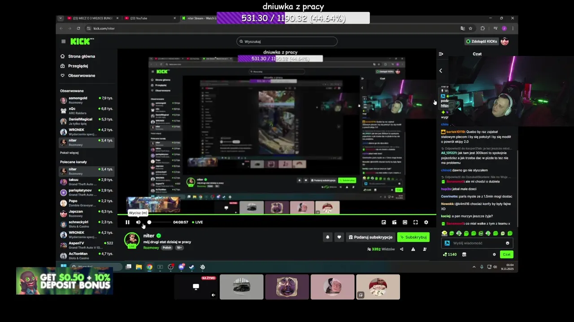Open Chrome extensions puzzle icon
This screenshot has height=322, width=574.
click(x=483, y=28)
